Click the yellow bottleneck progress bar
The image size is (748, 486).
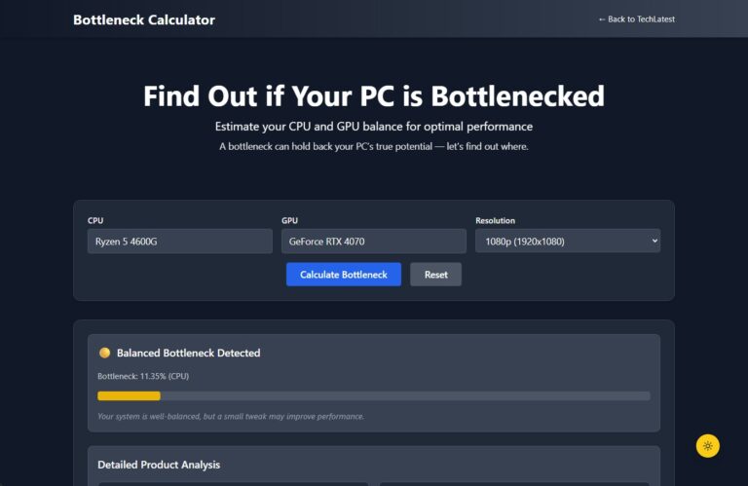[x=129, y=395]
